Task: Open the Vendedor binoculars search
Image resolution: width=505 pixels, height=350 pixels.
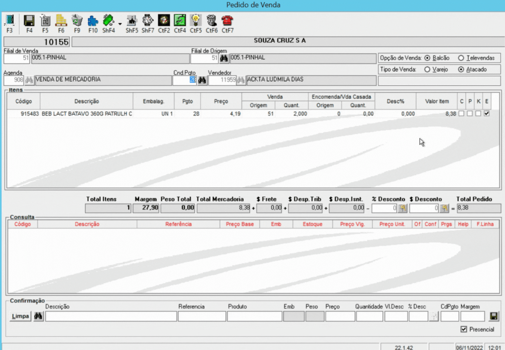Action: 241,80
